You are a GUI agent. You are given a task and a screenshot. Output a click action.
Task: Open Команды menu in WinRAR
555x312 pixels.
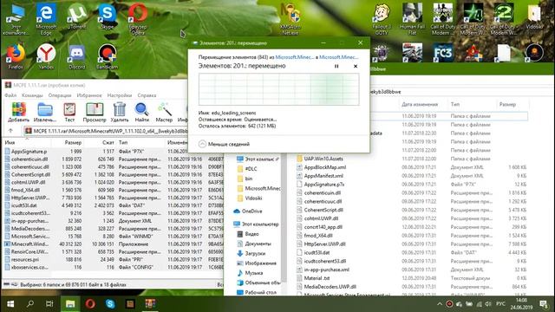coord(32,95)
